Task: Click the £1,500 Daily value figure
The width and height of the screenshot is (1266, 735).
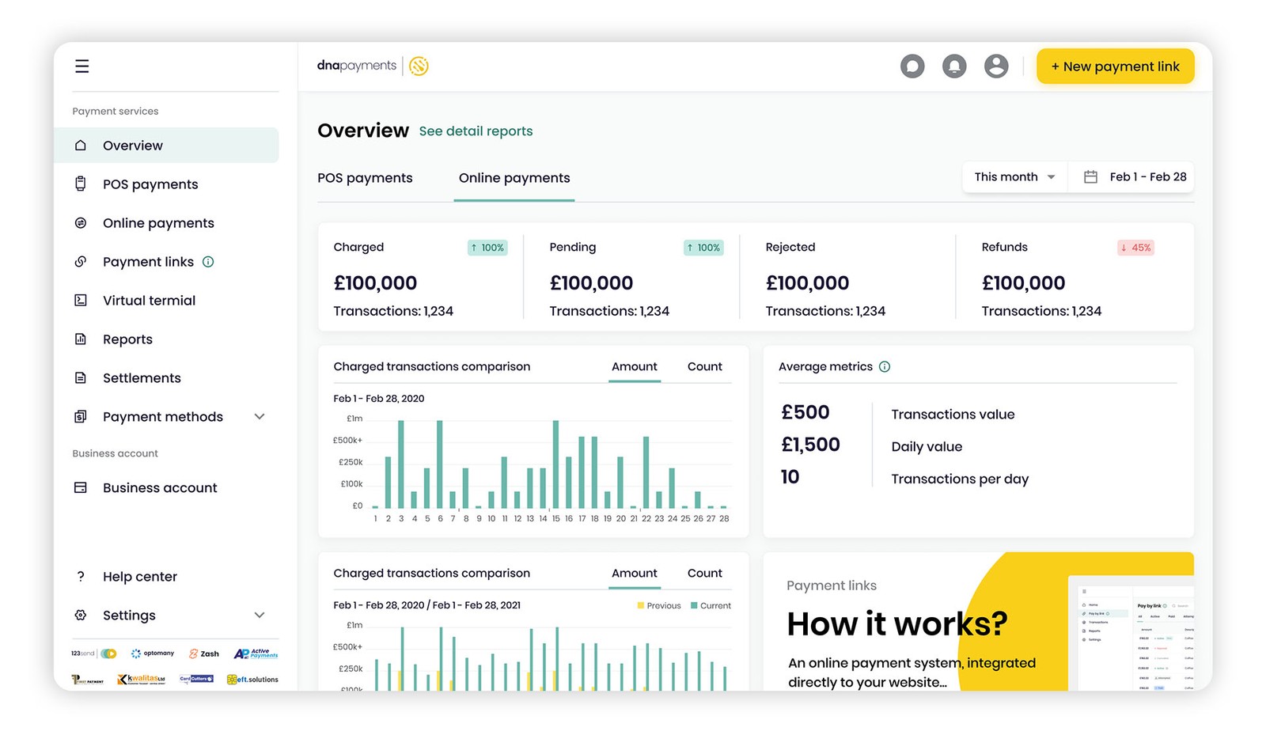Action: [810, 445]
